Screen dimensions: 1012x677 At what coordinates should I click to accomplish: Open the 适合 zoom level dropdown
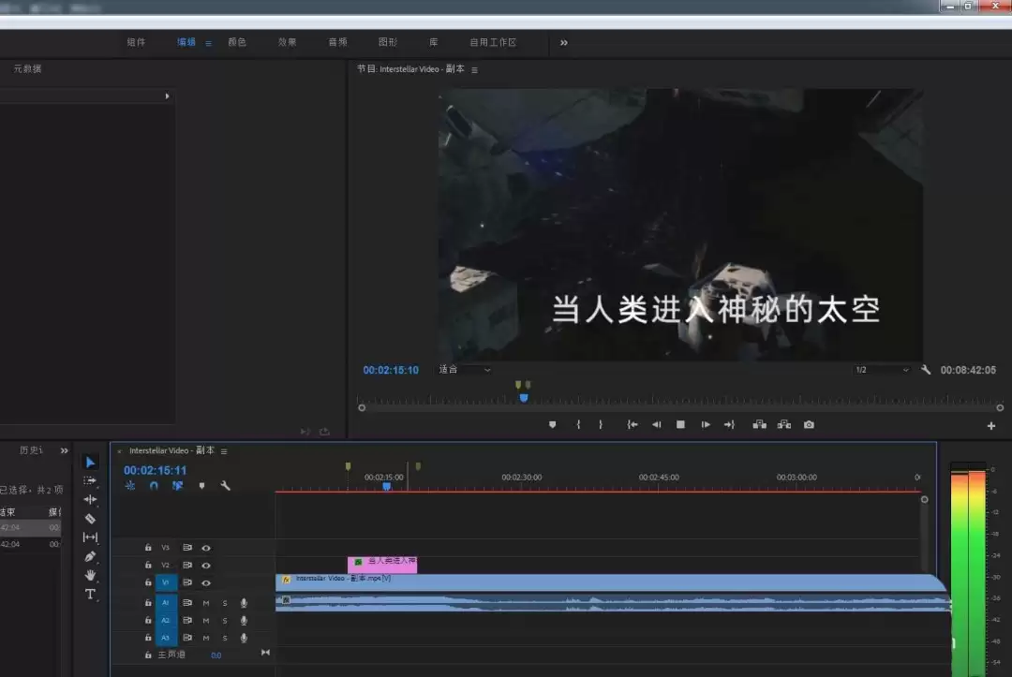(x=465, y=370)
